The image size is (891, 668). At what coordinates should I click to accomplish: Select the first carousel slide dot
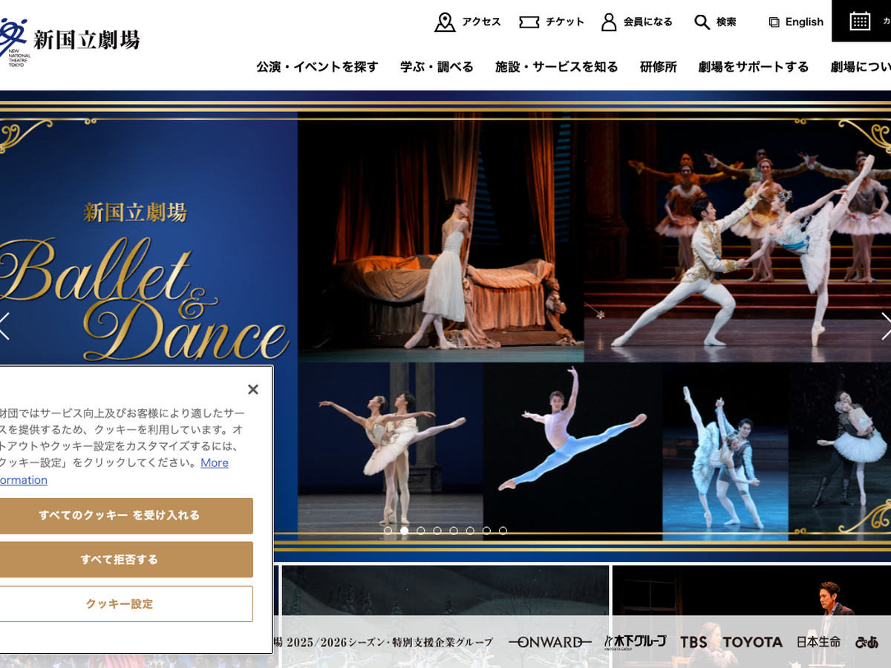pyautogui.click(x=388, y=531)
